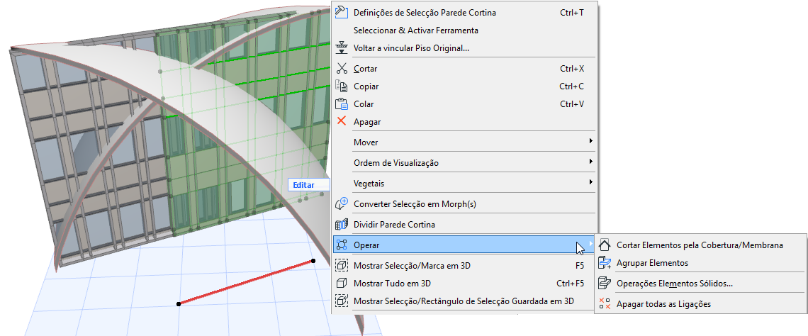
Task: Choose Mostrar Selecção/Rectângulo de Selecção Guardada em 3D
Action: point(464,301)
